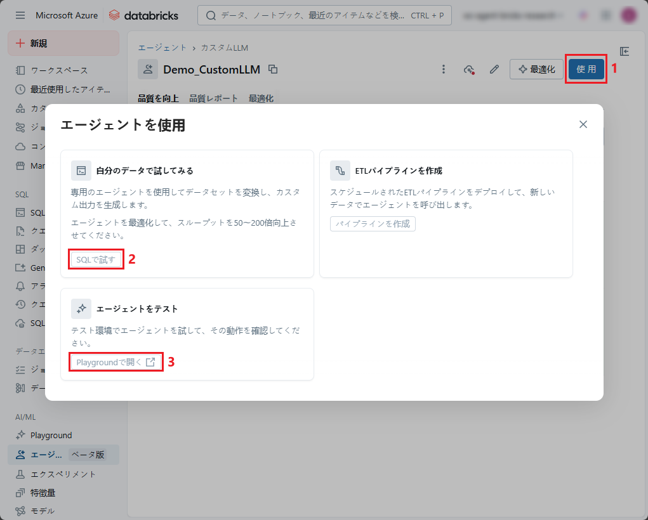Click the cloud status icon with red dot
Screen dimensions: 648x520
(x=469, y=70)
